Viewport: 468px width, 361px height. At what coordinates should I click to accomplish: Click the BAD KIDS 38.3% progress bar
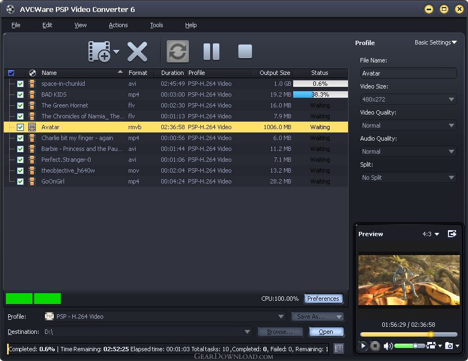point(320,94)
